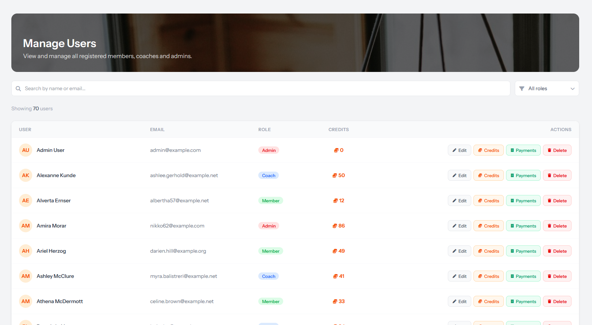Click the coins icon beside 50 credits
The height and width of the screenshot is (325, 592).
click(335, 176)
